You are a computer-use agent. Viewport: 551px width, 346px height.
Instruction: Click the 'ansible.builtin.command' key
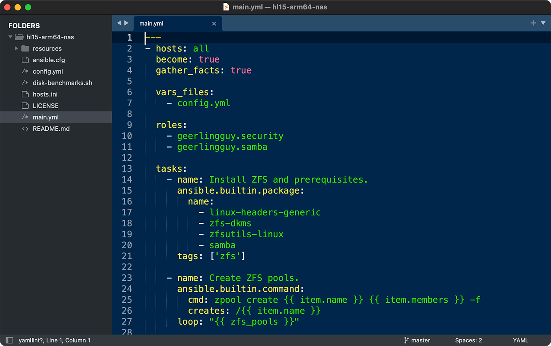pos(239,289)
